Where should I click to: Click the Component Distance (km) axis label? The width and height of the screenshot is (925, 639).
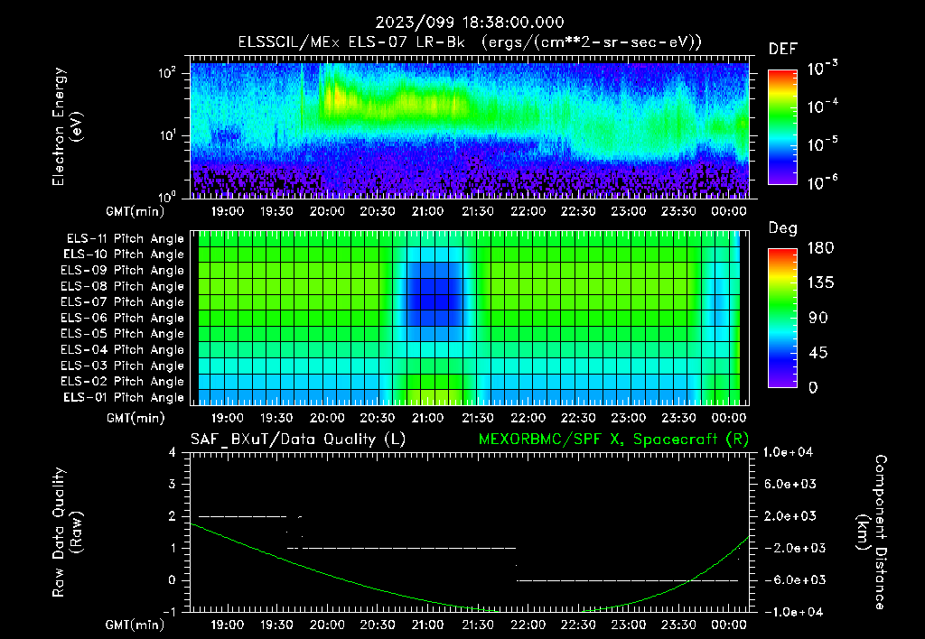pyautogui.click(x=872, y=532)
